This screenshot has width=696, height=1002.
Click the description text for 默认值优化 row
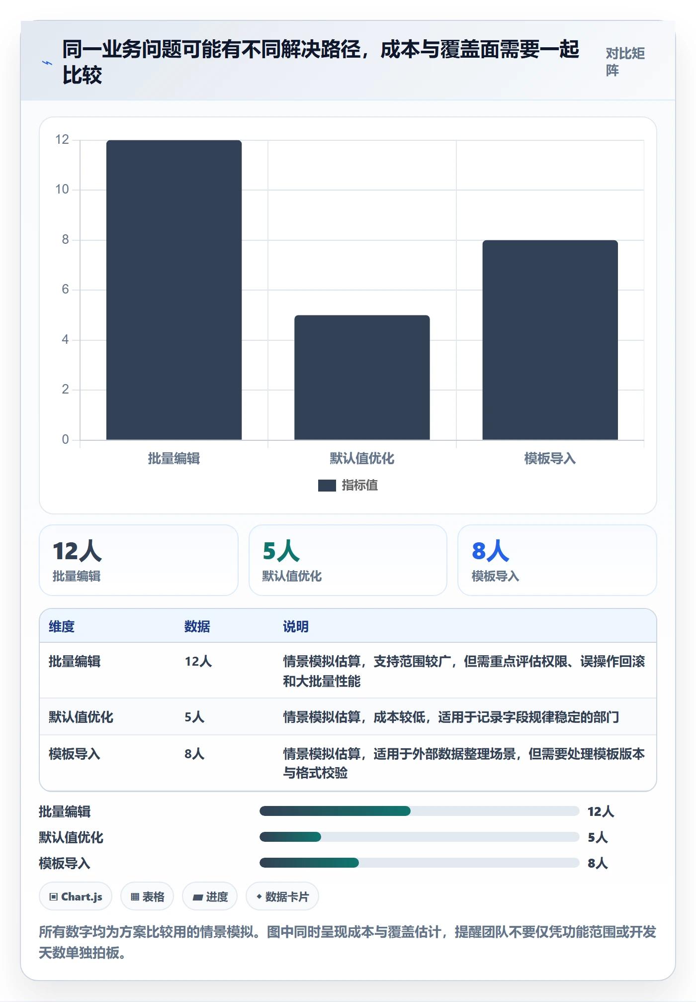[451, 717]
